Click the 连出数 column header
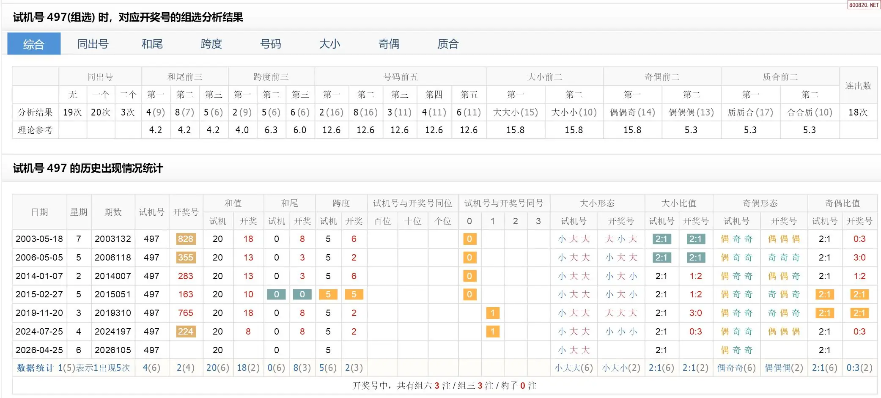Viewport: 881px width, 398px height. click(858, 86)
